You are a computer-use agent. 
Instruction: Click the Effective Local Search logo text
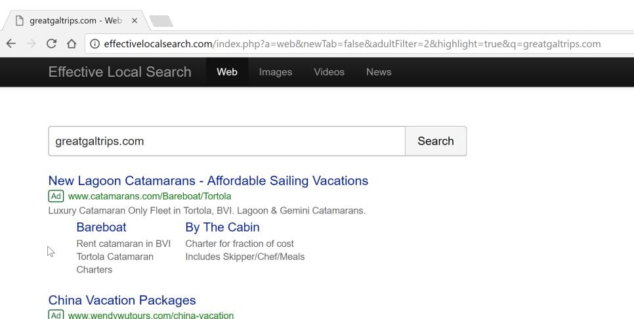pos(120,72)
